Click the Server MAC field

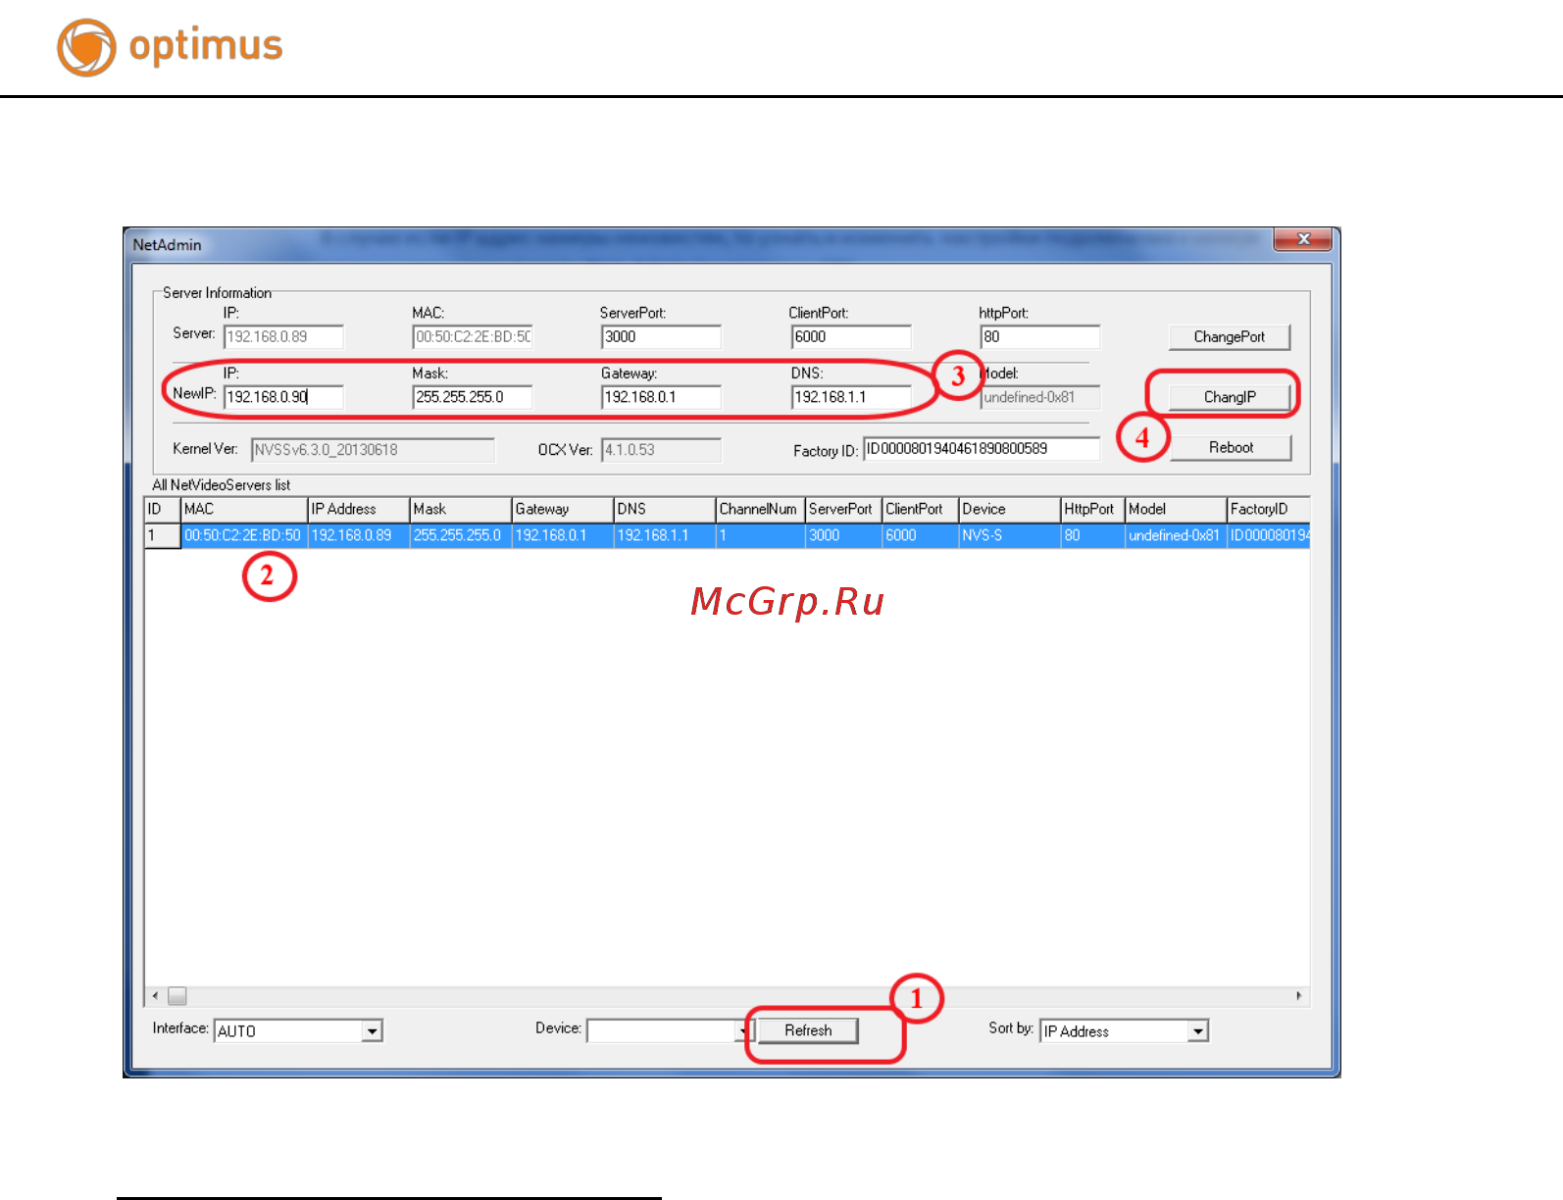click(x=473, y=336)
